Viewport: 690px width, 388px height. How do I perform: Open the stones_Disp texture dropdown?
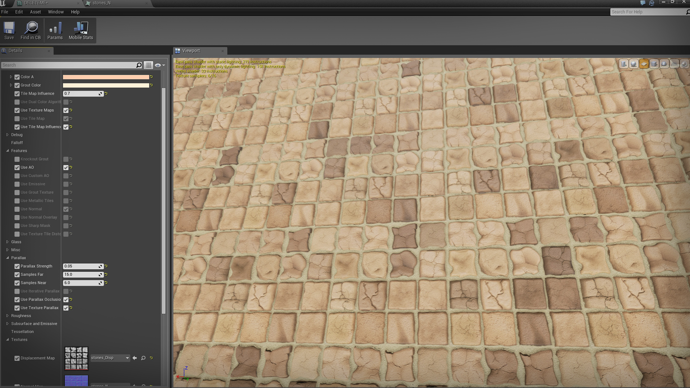point(126,358)
